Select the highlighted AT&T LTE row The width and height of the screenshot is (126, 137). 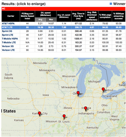click(63, 27)
